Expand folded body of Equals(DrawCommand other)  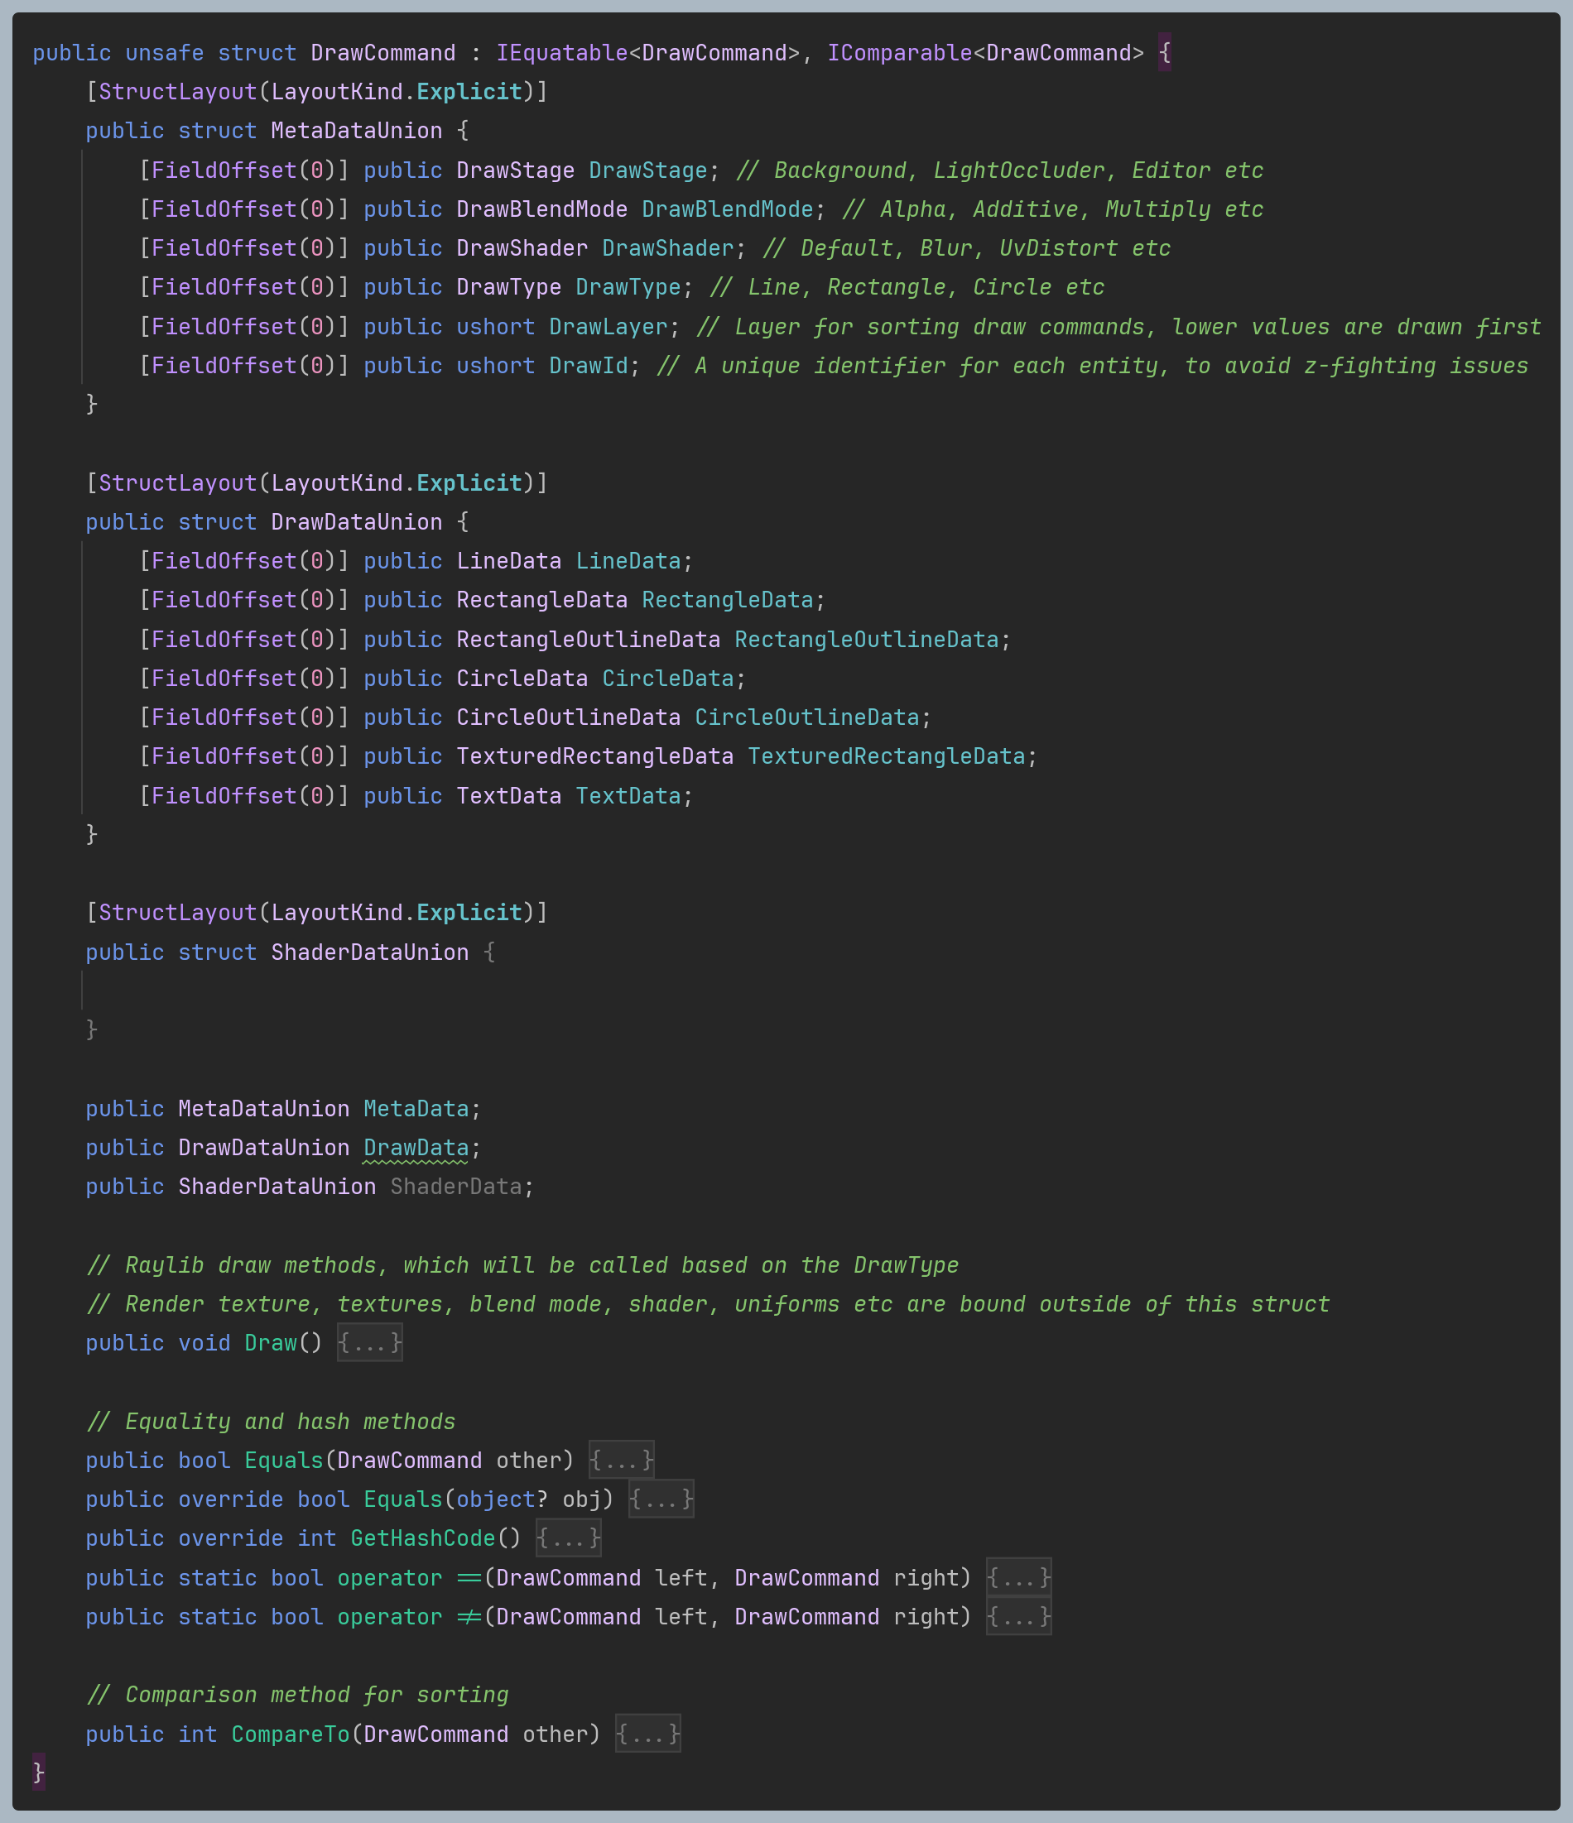click(622, 1460)
